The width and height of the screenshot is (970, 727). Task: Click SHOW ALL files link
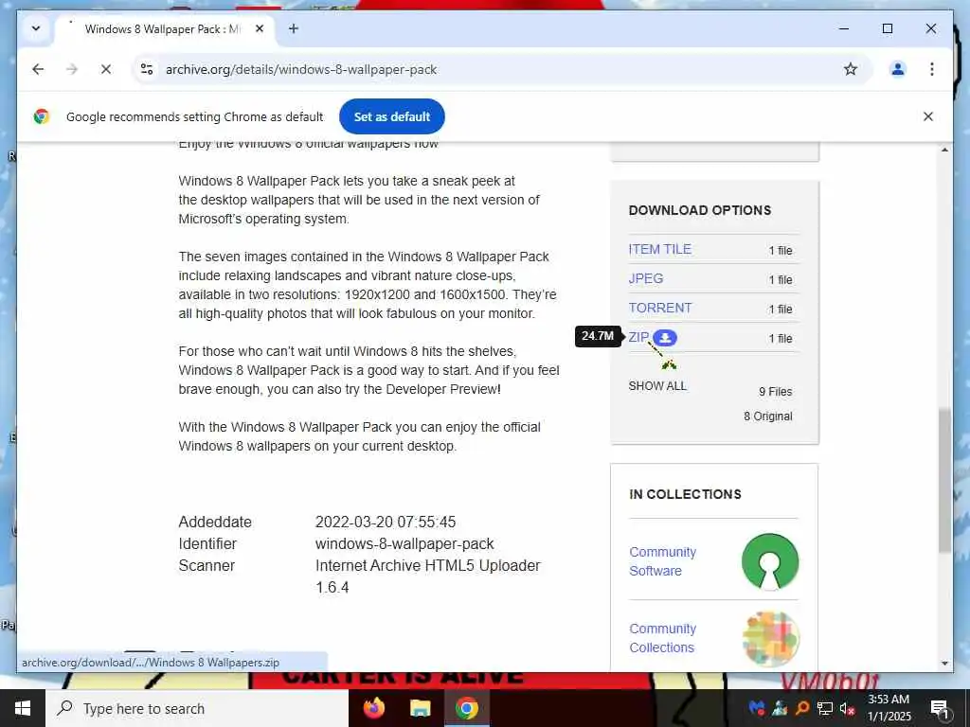tap(657, 386)
